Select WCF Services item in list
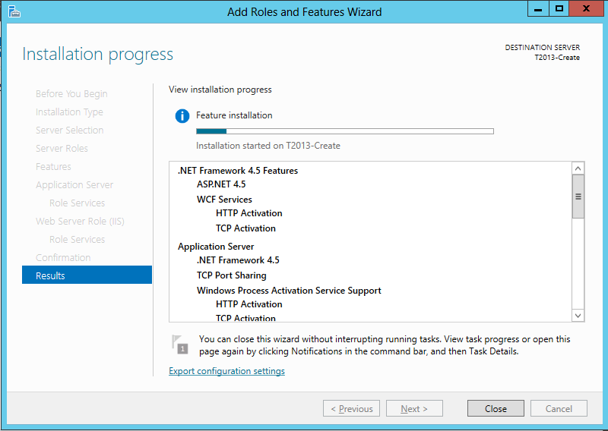 click(x=224, y=200)
